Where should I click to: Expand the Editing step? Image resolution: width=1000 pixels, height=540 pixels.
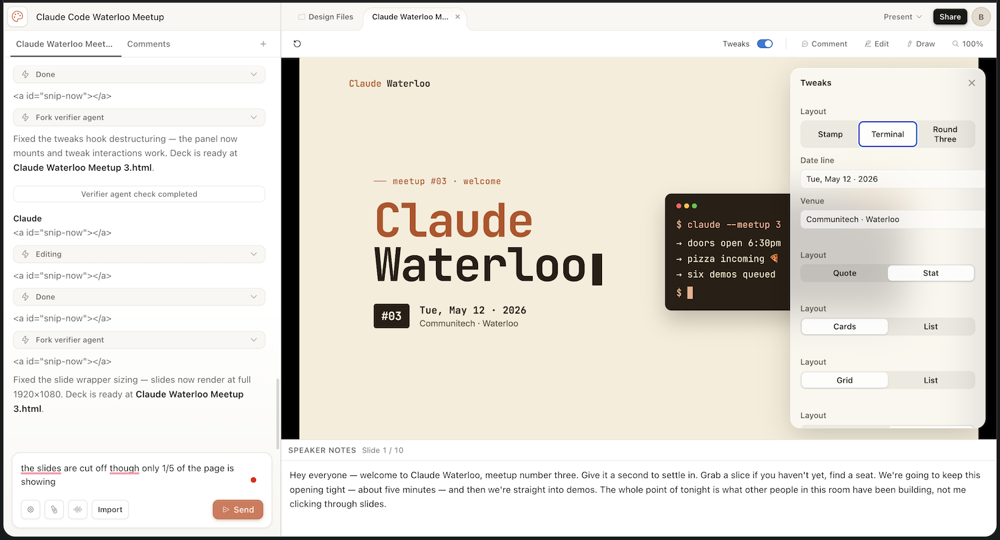click(139, 254)
